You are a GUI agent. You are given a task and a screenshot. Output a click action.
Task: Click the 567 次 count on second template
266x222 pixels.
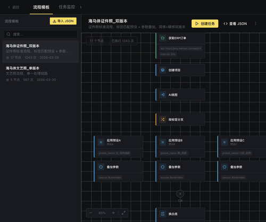tap(28, 80)
